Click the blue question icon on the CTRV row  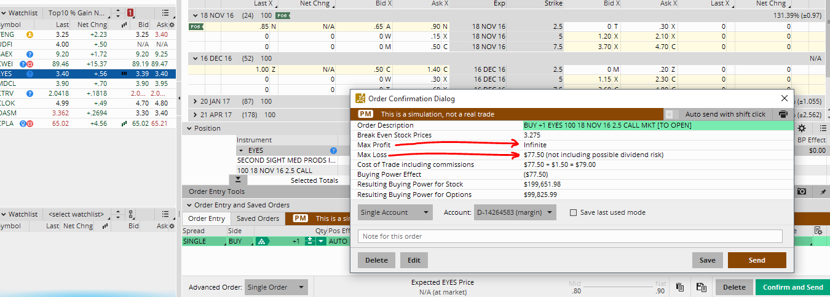click(30, 94)
